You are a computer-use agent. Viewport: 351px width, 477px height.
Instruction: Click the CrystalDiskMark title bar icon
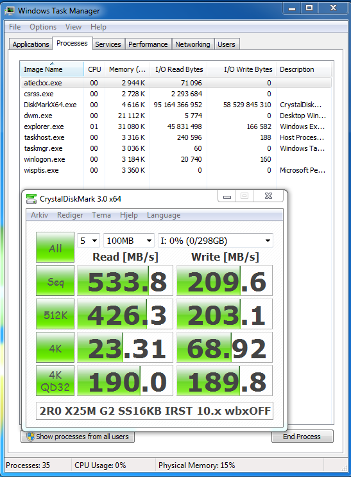pyautogui.click(x=31, y=199)
